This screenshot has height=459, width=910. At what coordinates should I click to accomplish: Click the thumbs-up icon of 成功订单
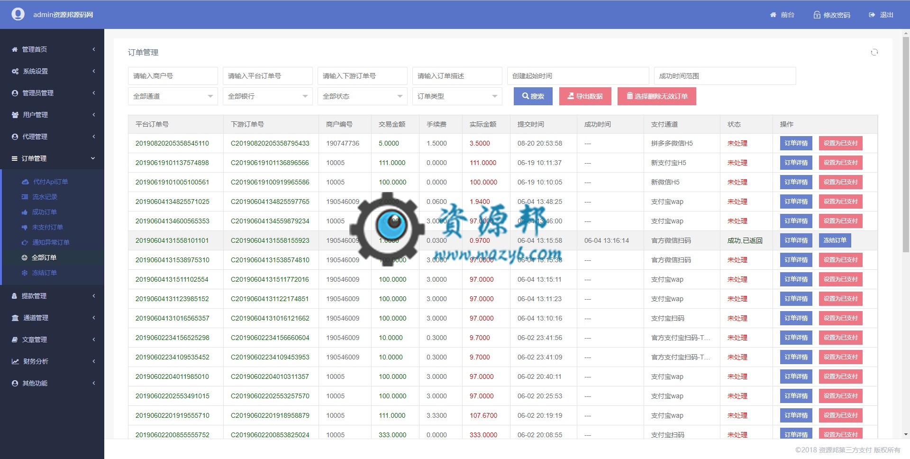(25, 212)
